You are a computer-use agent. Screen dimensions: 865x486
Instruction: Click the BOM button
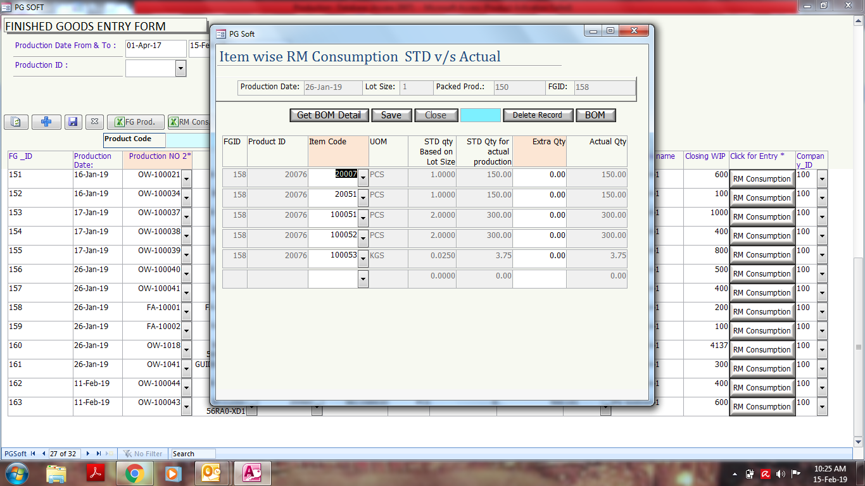pyautogui.click(x=595, y=115)
